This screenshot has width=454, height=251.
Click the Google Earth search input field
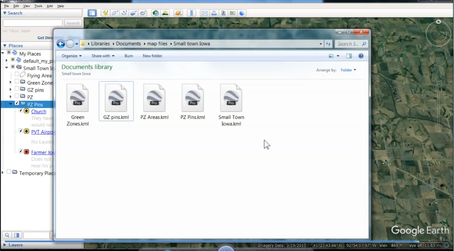(x=32, y=23)
